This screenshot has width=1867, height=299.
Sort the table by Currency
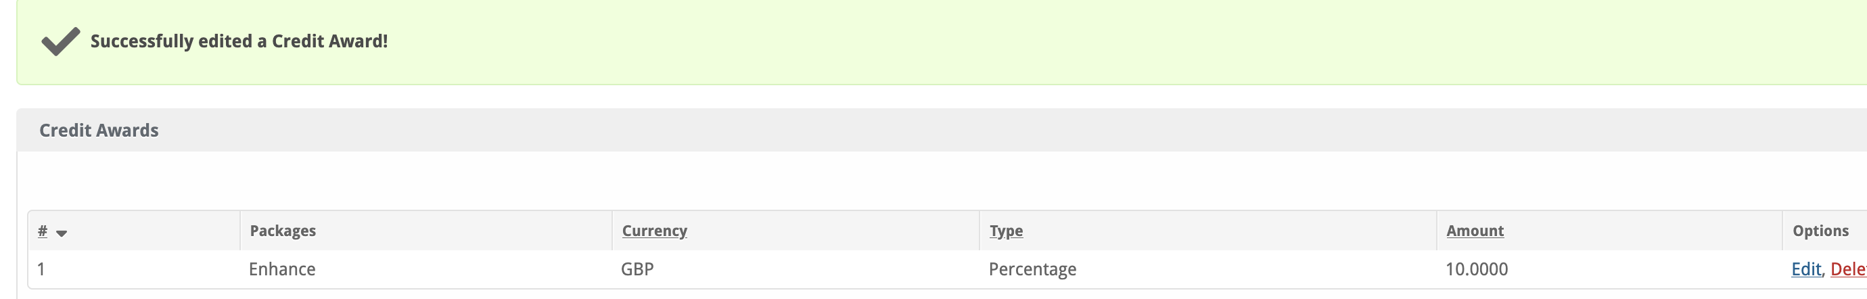653,231
